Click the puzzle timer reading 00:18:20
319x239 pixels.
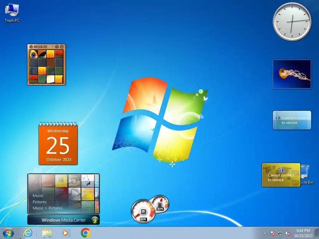click(40, 47)
